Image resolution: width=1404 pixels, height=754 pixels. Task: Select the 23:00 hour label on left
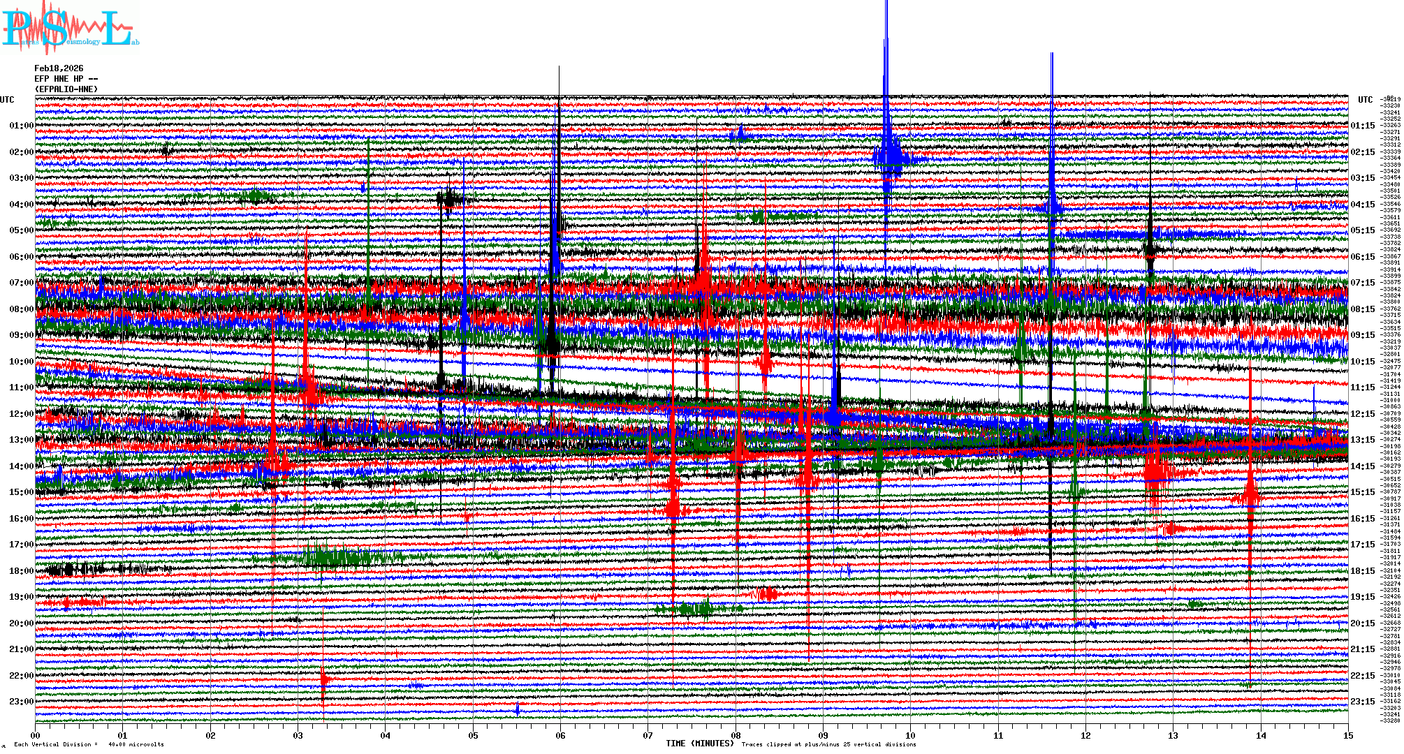tap(21, 702)
